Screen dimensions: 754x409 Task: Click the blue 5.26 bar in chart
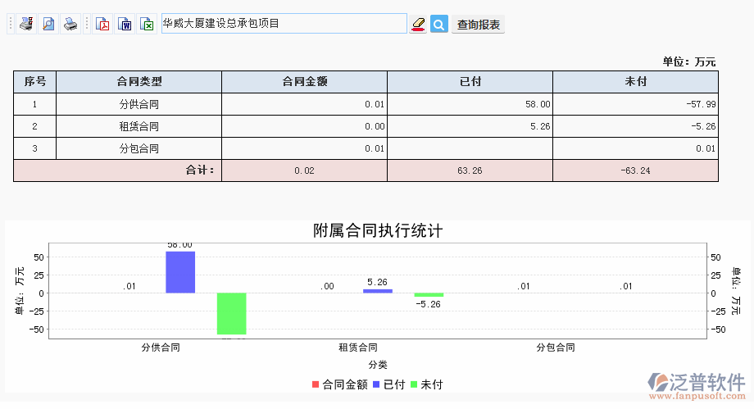coord(378,291)
